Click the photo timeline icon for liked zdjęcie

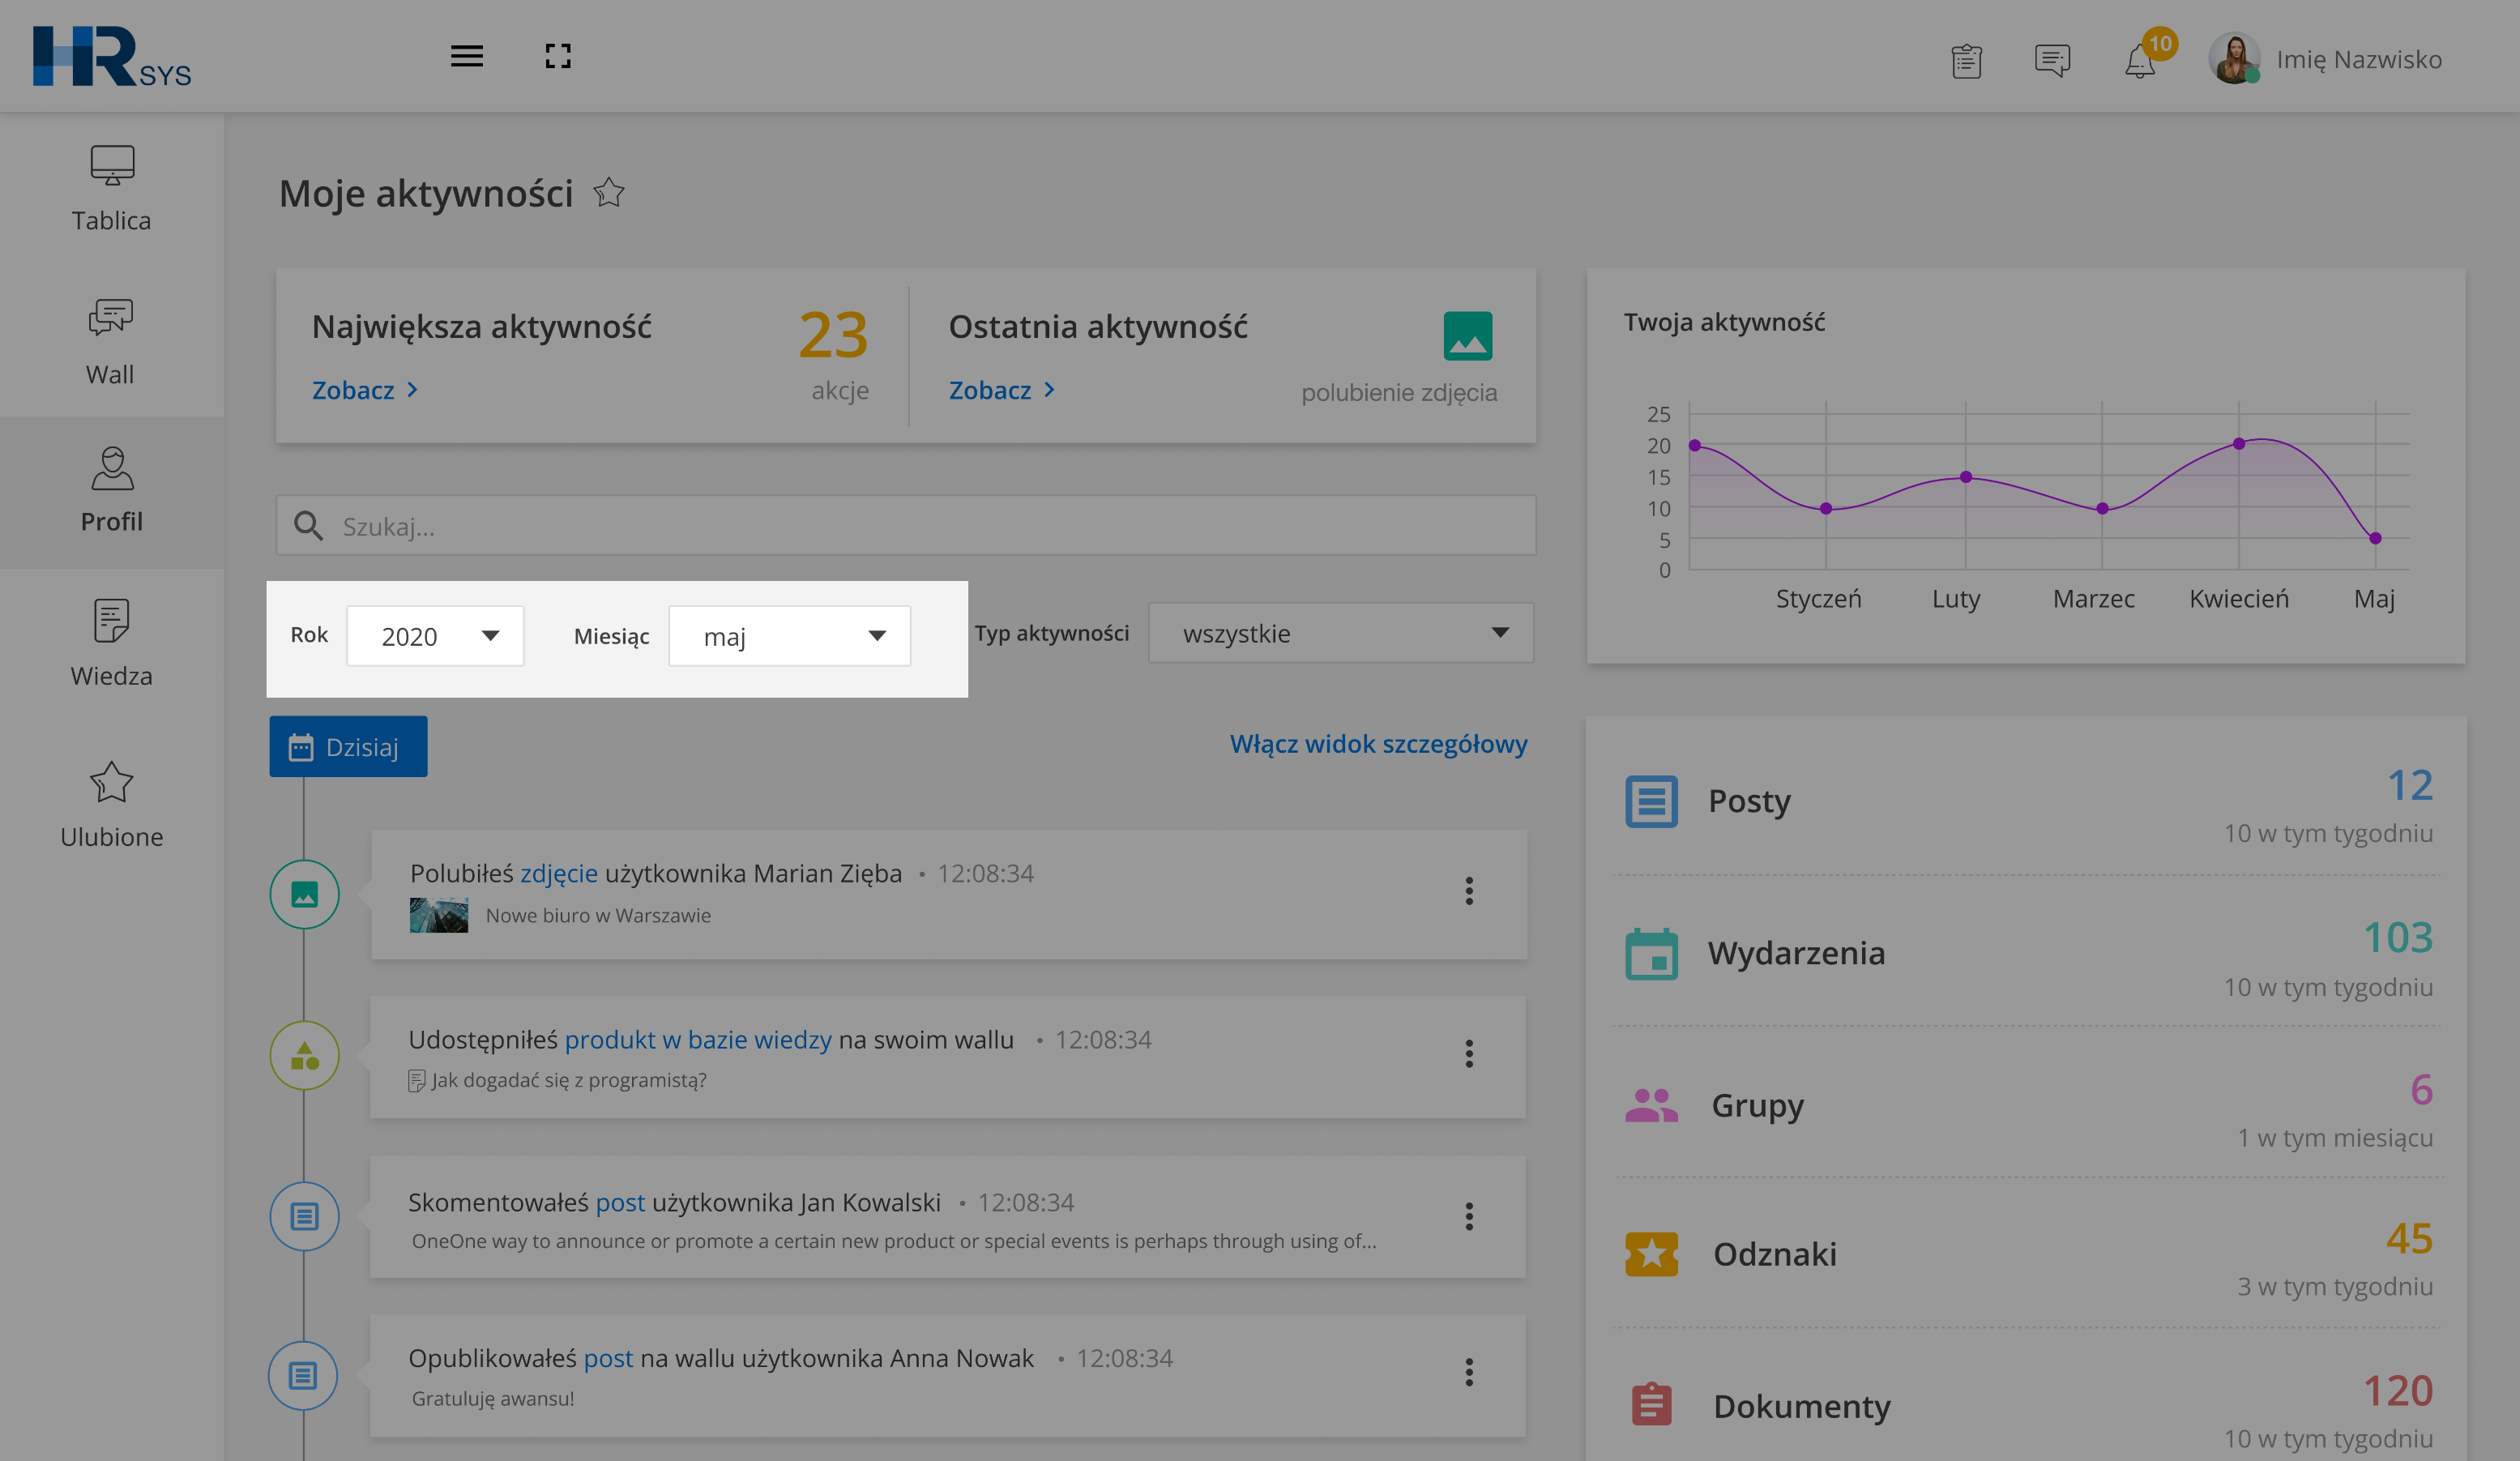pyautogui.click(x=304, y=894)
